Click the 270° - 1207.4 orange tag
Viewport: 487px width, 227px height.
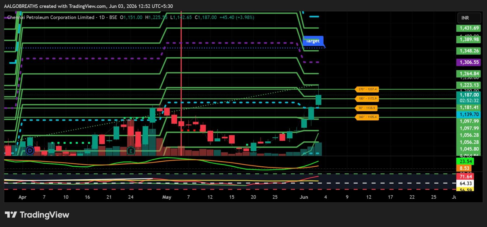tap(367, 89)
